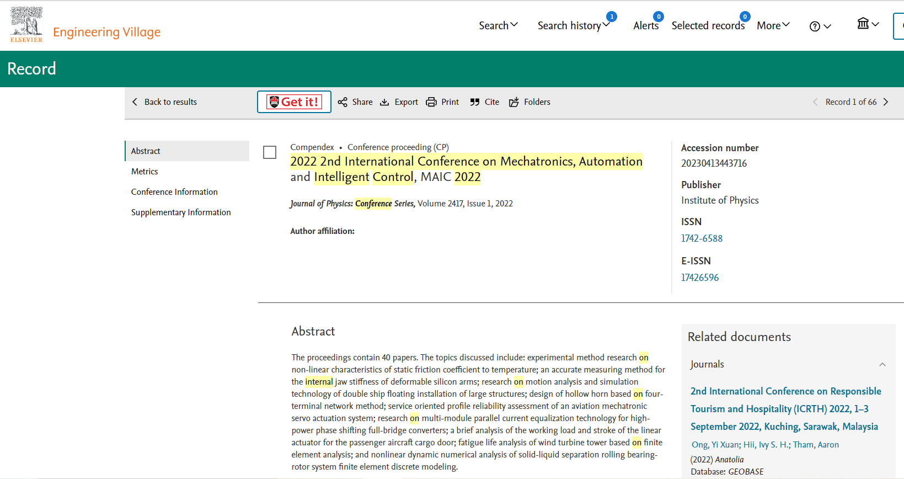Share this record
Image resolution: width=904 pixels, height=479 pixels.
click(x=362, y=102)
